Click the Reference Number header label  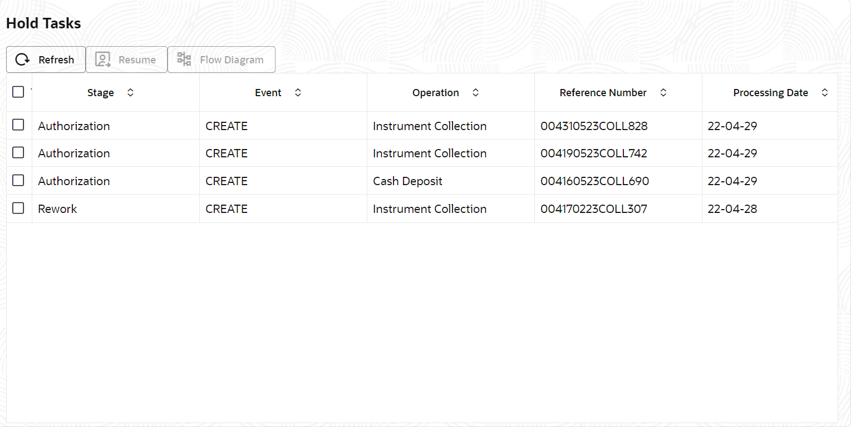[x=603, y=93]
